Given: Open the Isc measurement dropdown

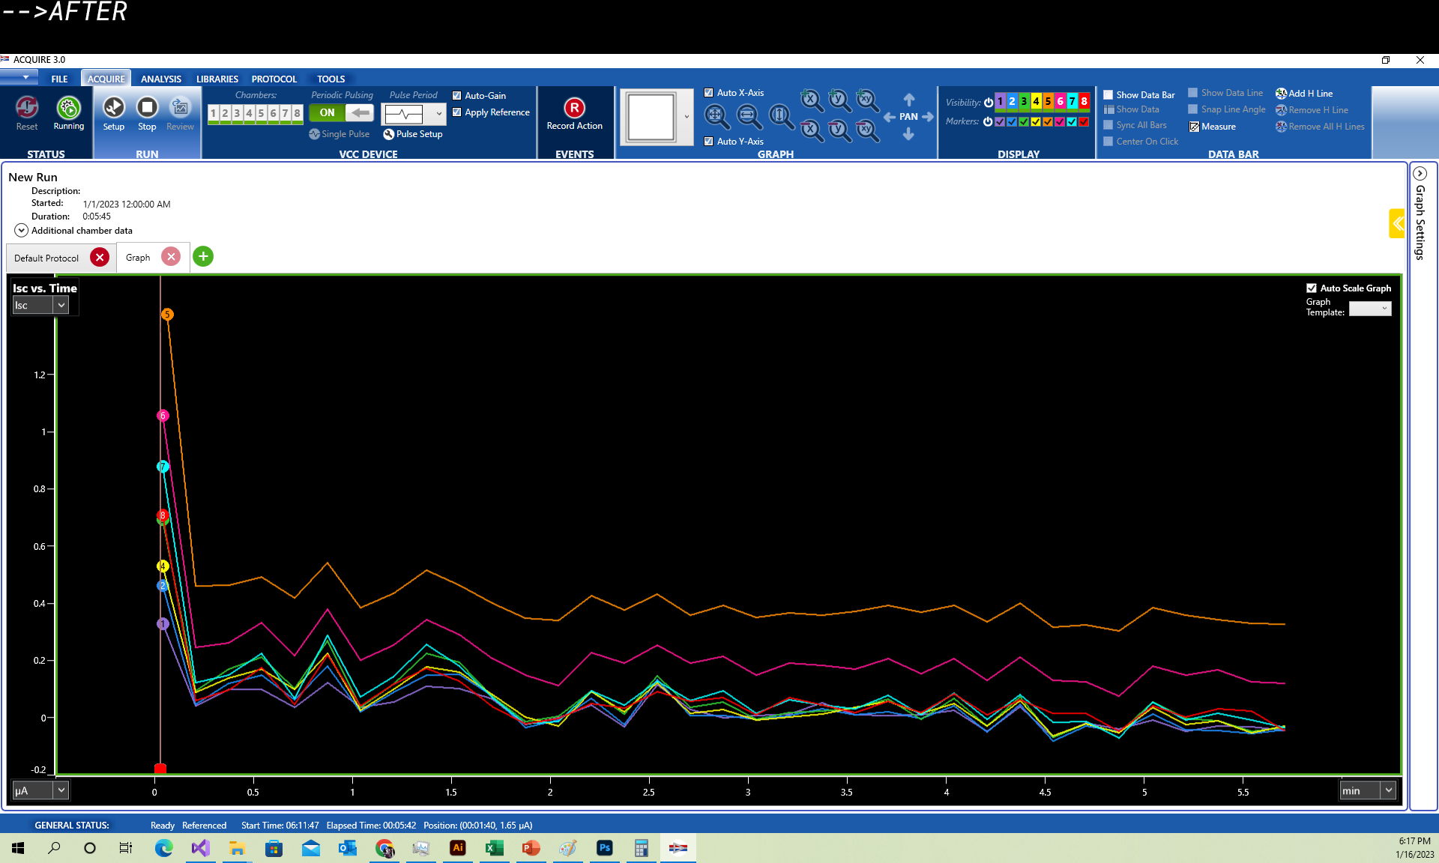Looking at the screenshot, I should 61,305.
